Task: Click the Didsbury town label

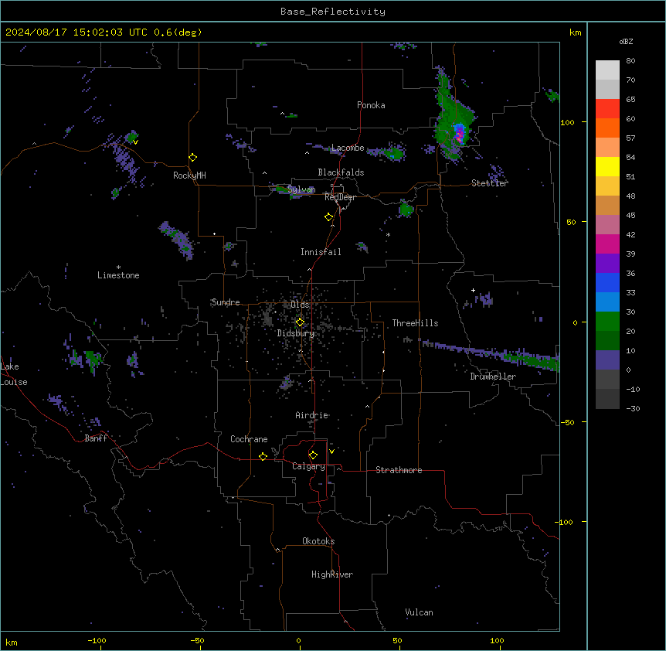Action: [x=296, y=333]
